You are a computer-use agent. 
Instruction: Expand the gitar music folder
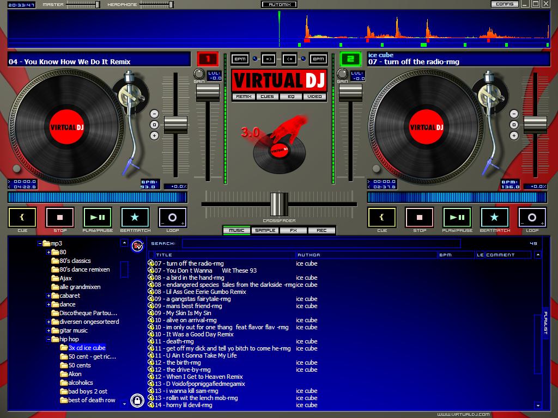click(48, 330)
